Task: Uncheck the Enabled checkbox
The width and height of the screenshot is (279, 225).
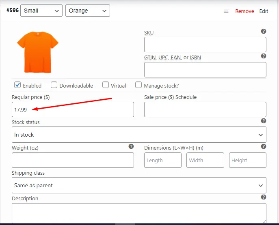Action: click(x=17, y=85)
